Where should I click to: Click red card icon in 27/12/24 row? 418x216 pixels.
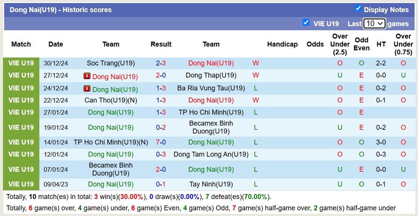click(x=87, y=76)
